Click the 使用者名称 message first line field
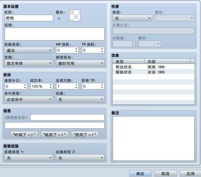 pyautogui.click(x=67, y=117)
